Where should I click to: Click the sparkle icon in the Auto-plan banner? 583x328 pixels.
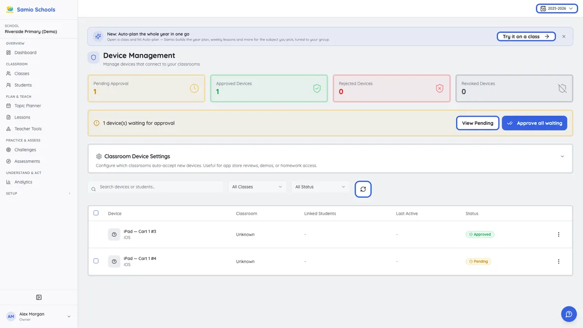(x=98, y=36)
